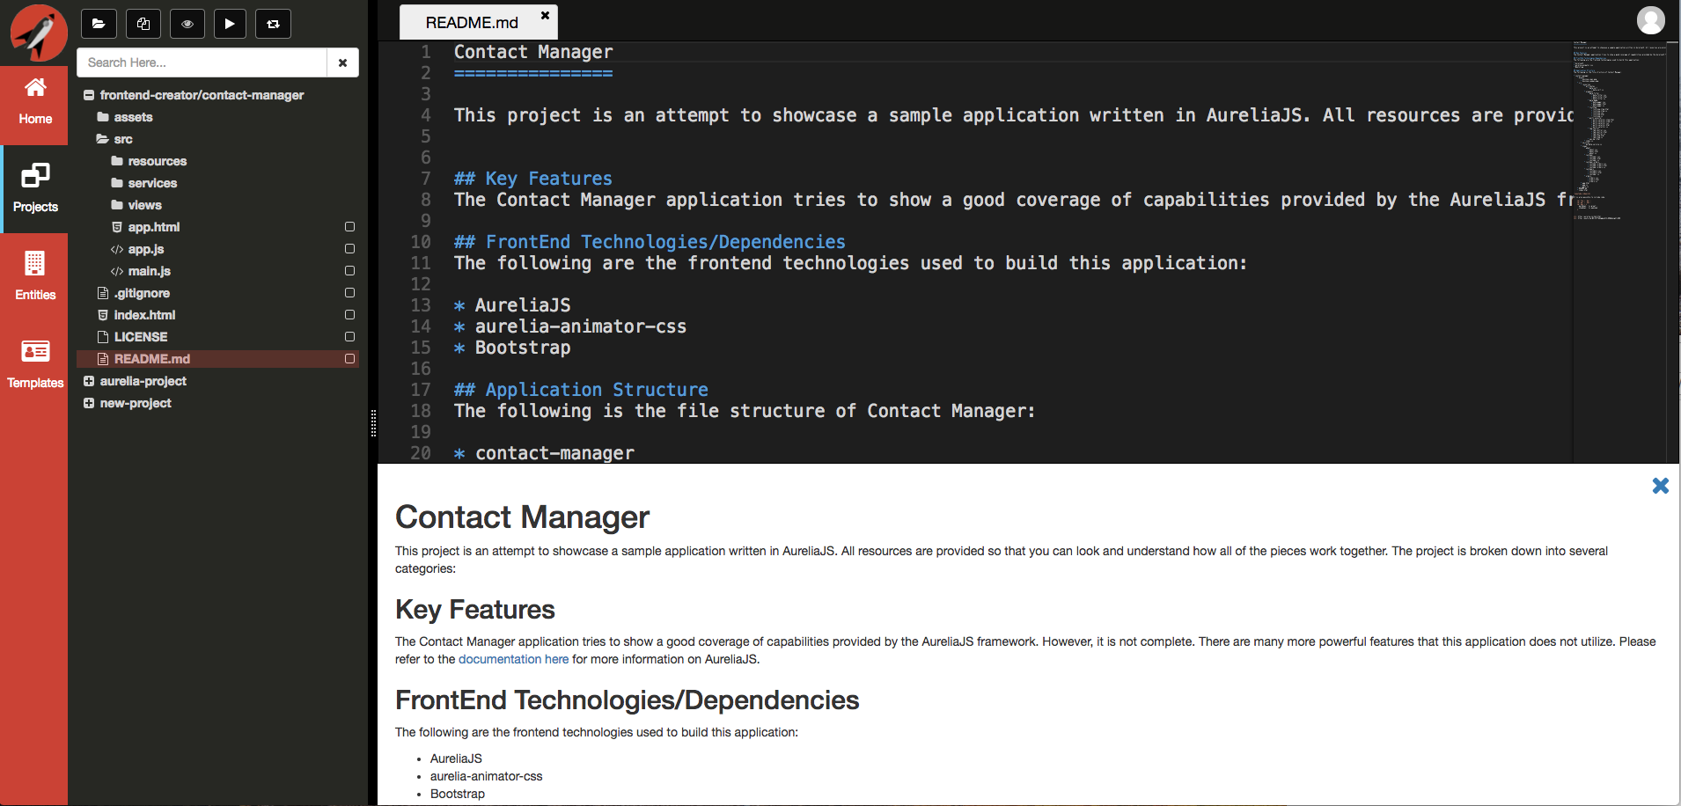Click the '## Key Features' line in editor
The width and height of the screenshot is (1681, 806).
point(532,179)
